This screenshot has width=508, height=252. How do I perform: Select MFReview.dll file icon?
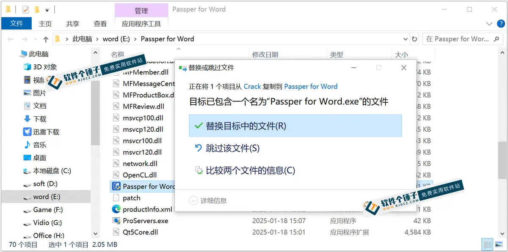pos(116,107)
